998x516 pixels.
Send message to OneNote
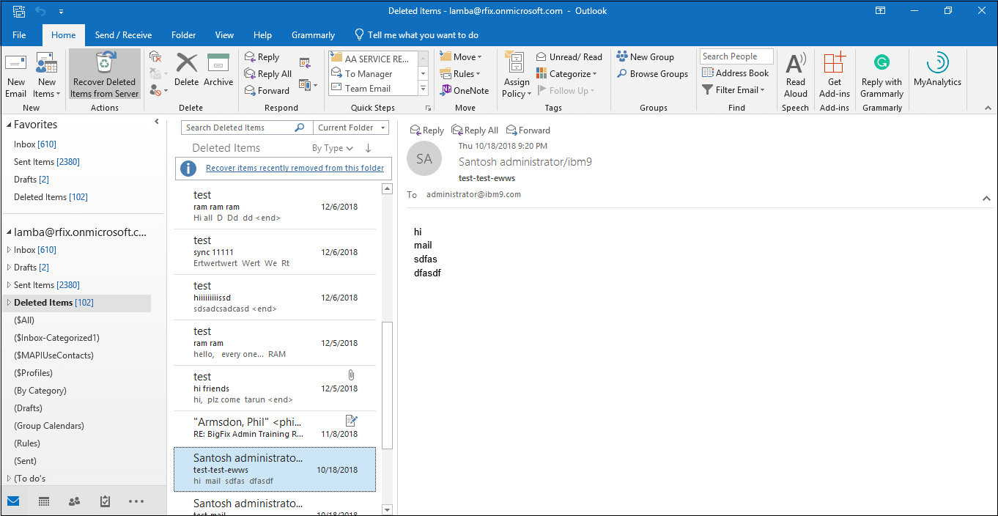coord(465,91)
